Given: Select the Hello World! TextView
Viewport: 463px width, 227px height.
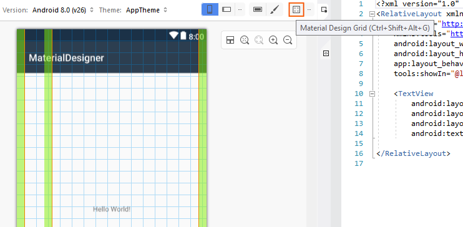Looking at the screenshot, I should click(x=112, y=210).
